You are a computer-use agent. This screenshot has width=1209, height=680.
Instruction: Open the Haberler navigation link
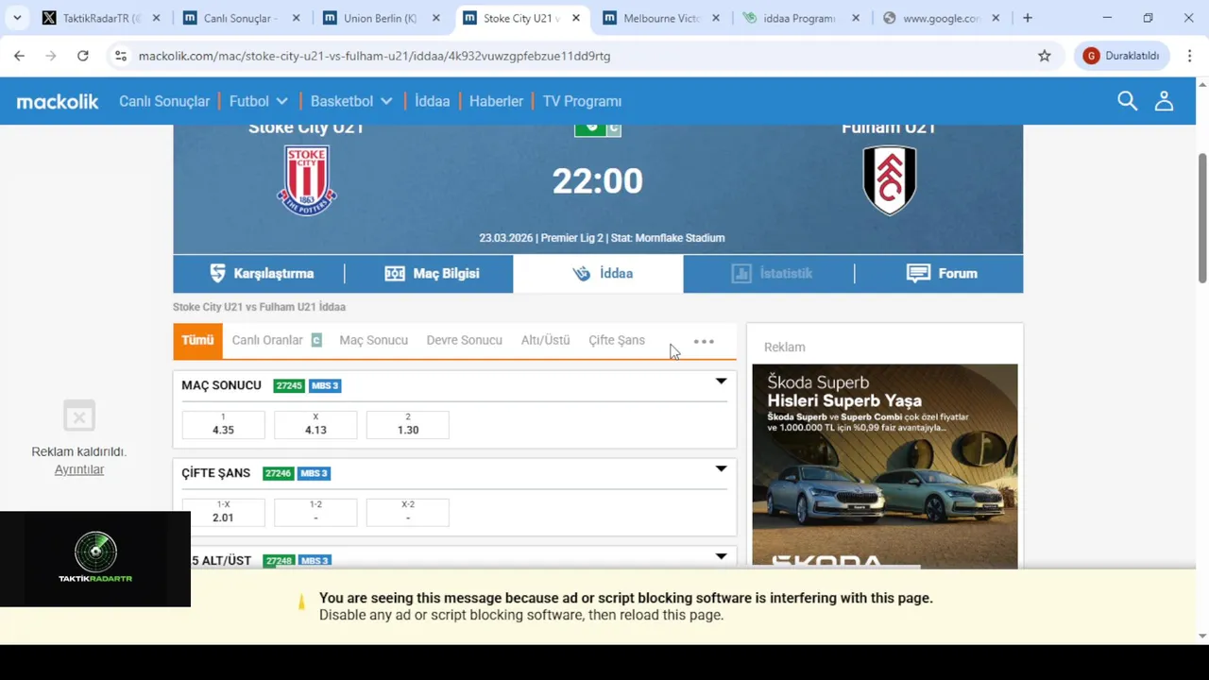pyautogui.click(x=496, y=101)
